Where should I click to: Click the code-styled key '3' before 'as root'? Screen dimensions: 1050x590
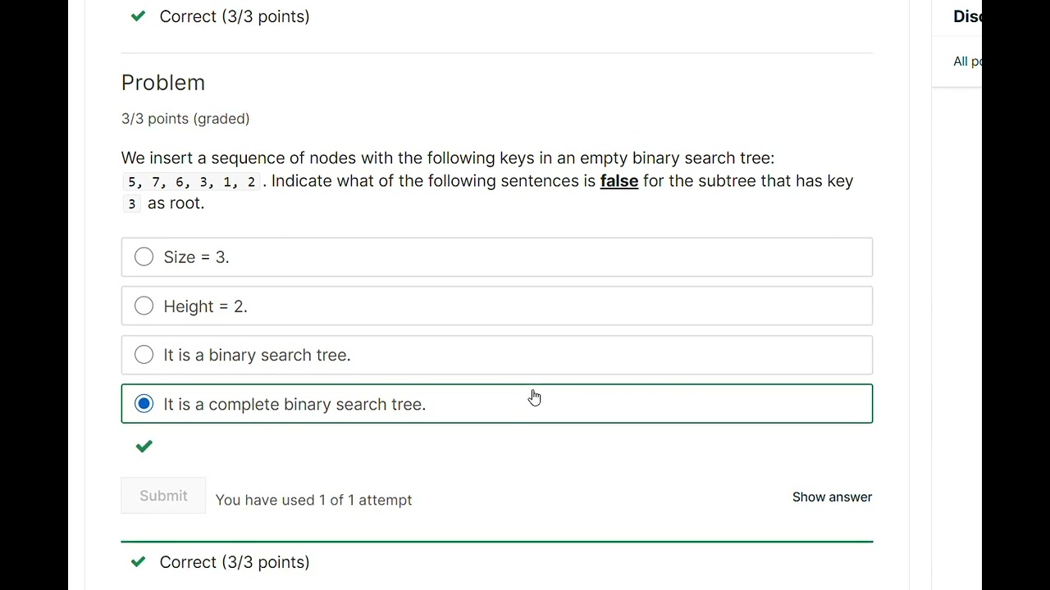coord(131,204)
